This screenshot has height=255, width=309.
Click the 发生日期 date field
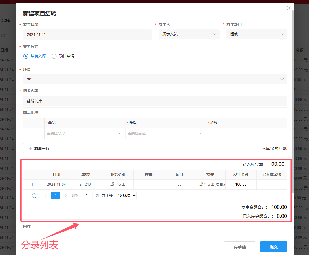[87, 34]
